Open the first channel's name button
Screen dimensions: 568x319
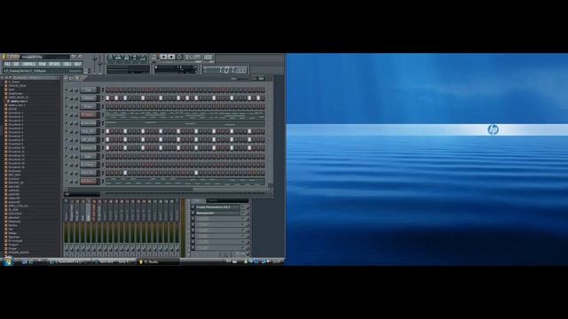pos(89,89)
